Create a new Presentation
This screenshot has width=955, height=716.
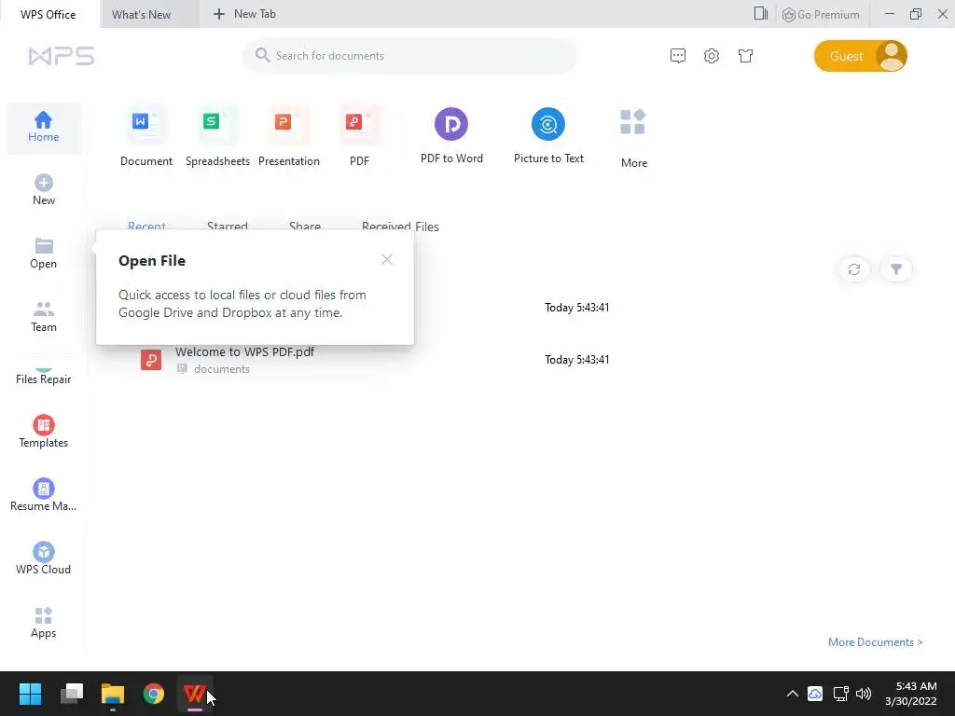289,136
